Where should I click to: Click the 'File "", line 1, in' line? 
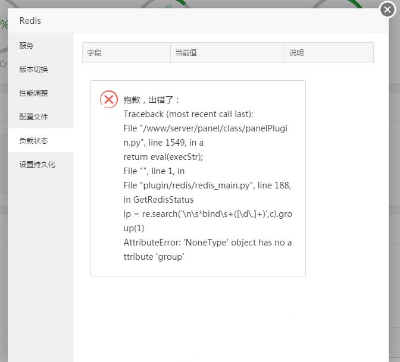[154, 171]
